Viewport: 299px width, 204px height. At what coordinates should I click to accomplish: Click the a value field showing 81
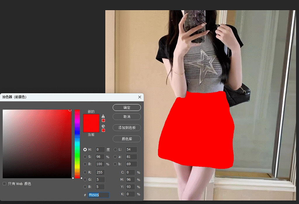click(x=131, y=157)
